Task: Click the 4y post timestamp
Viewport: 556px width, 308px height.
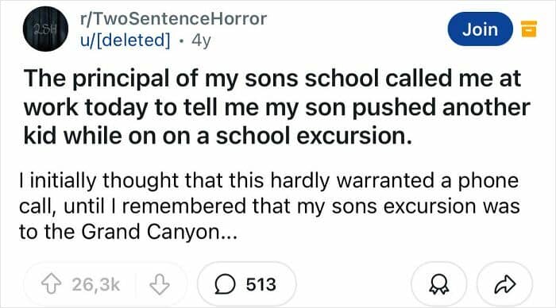Action: [x=202, y=40]
